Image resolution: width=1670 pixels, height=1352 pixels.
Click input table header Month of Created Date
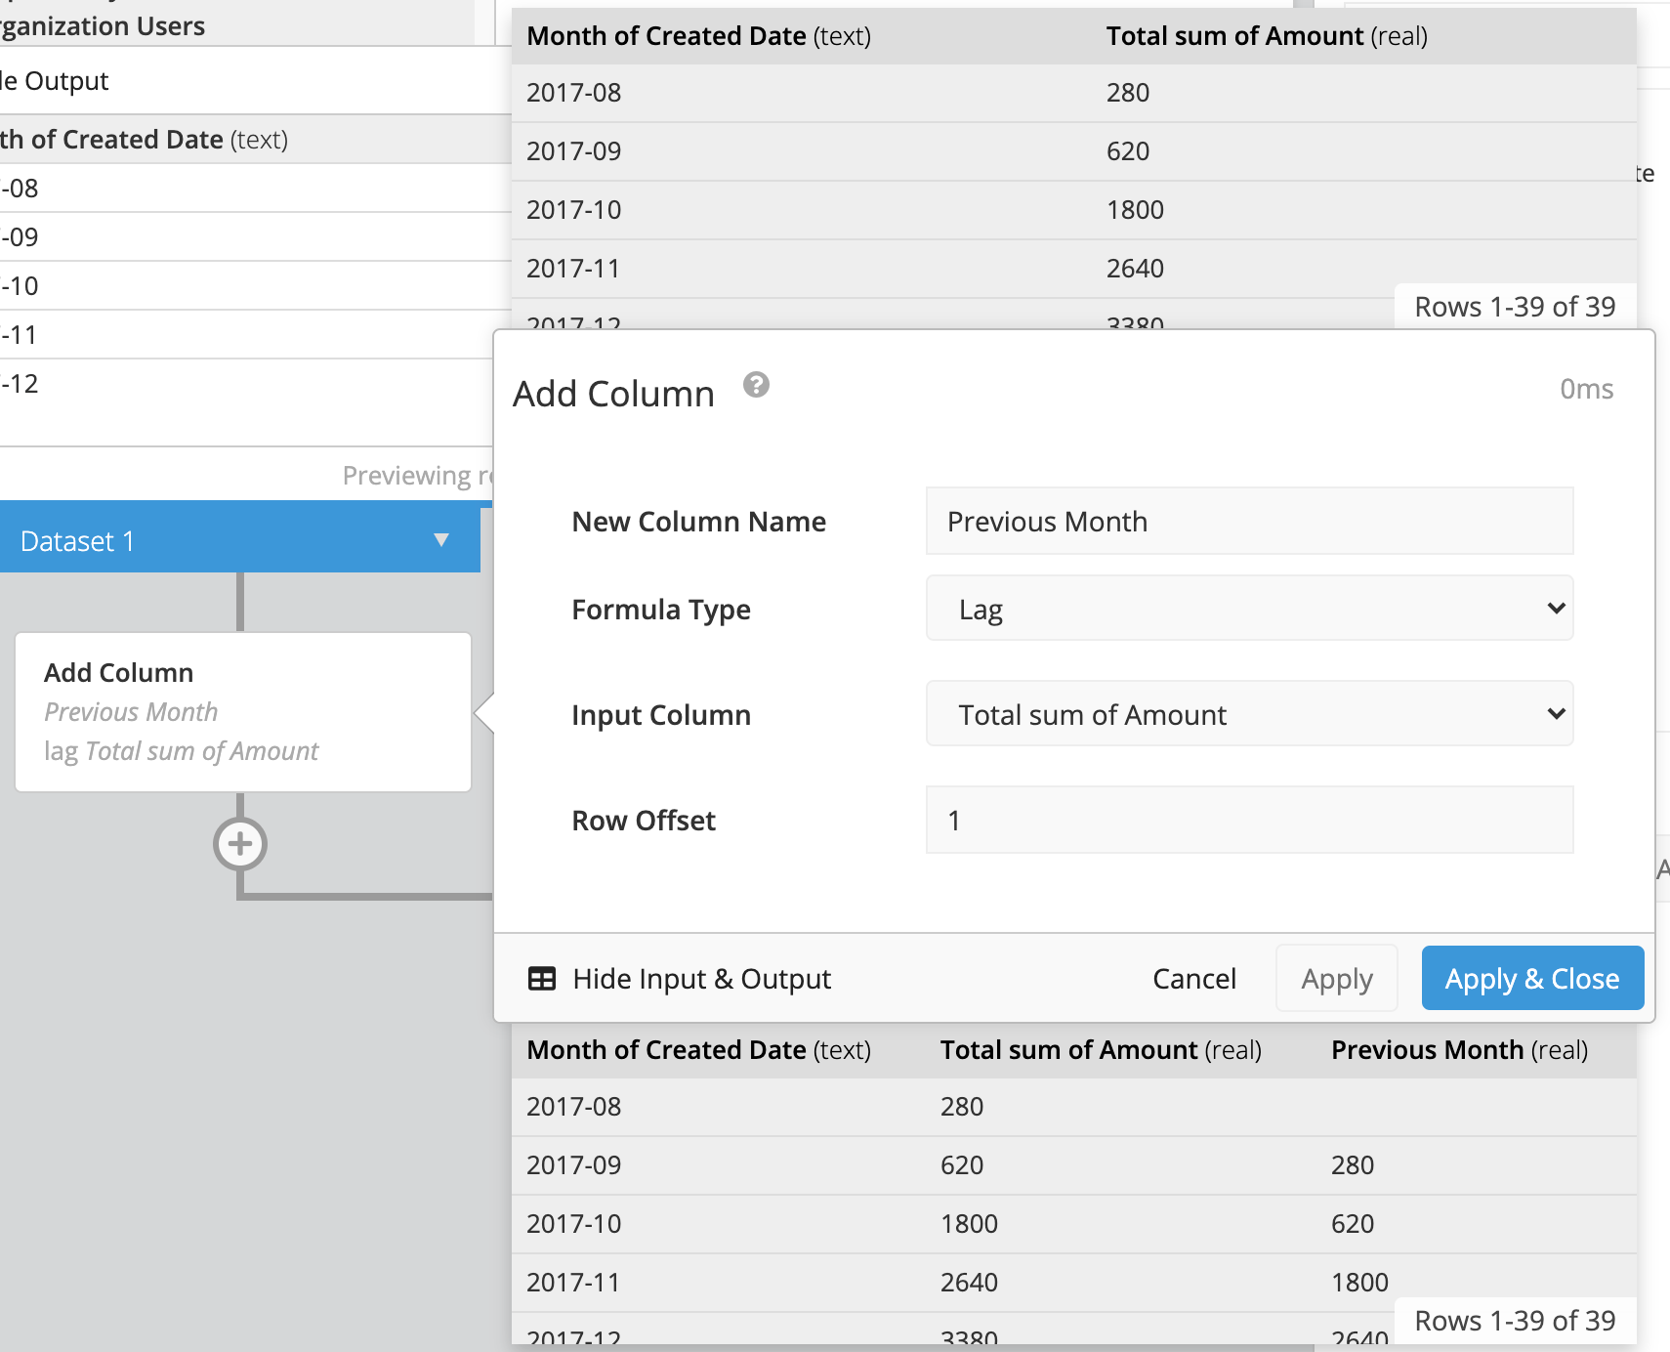(698, 36)
